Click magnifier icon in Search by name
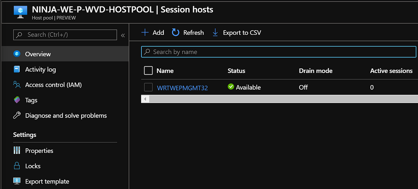Viewport: 418px width, 189px height. [x=147, y=52]
